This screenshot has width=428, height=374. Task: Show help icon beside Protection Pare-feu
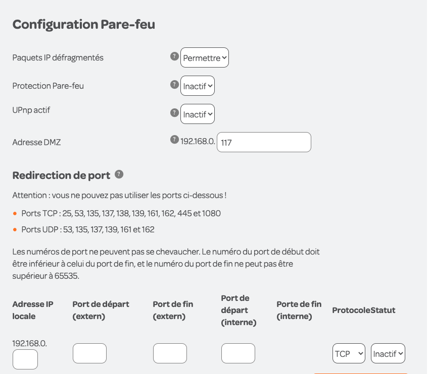[x=174, y=84]
